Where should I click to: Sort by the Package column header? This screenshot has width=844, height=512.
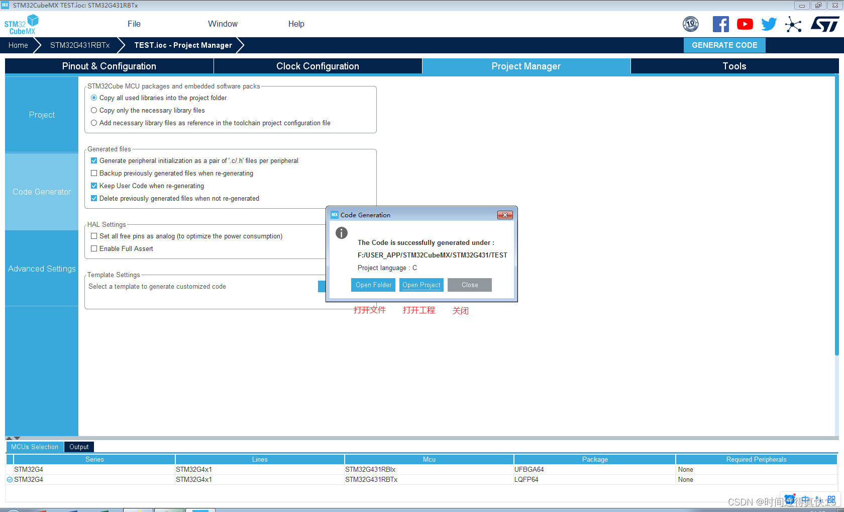[595, 459]
